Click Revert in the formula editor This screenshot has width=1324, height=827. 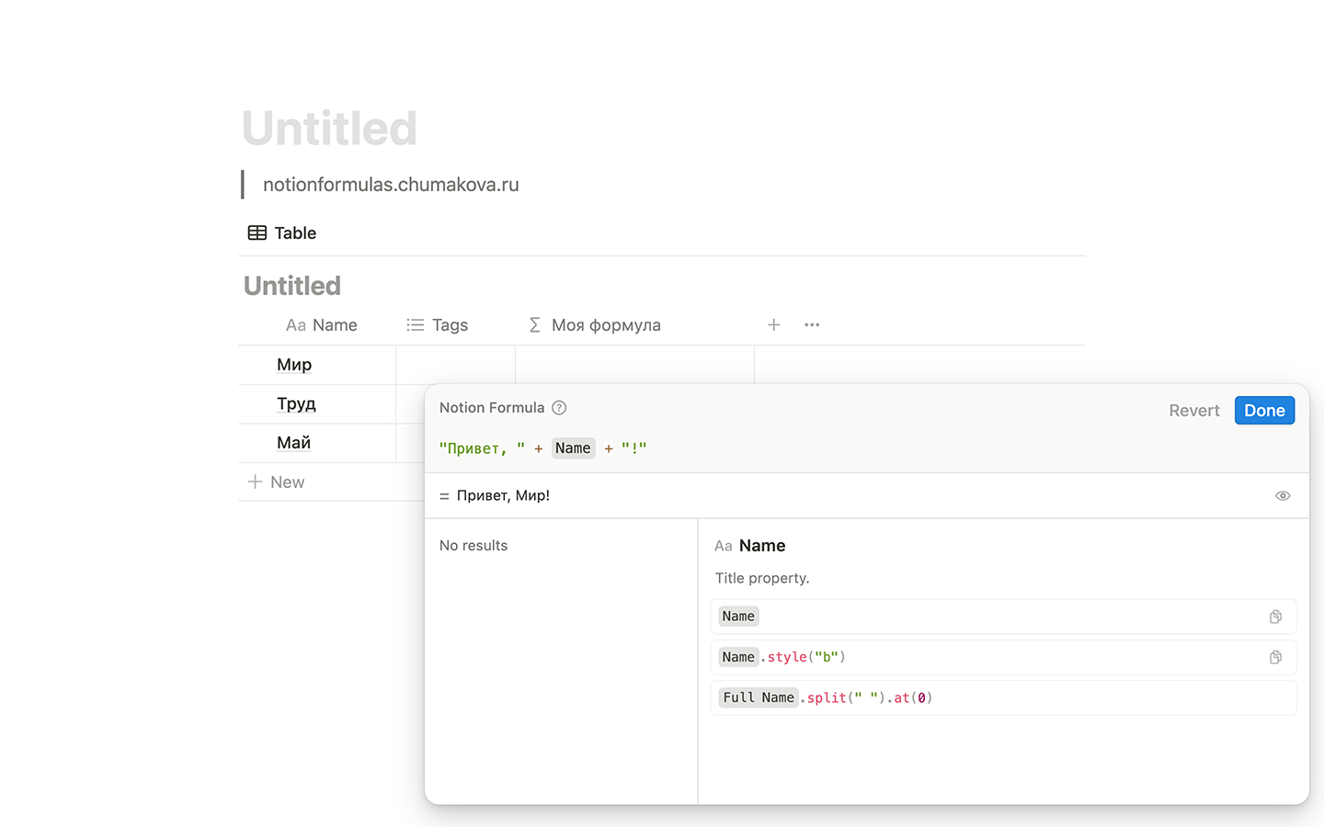[1193, 411]
